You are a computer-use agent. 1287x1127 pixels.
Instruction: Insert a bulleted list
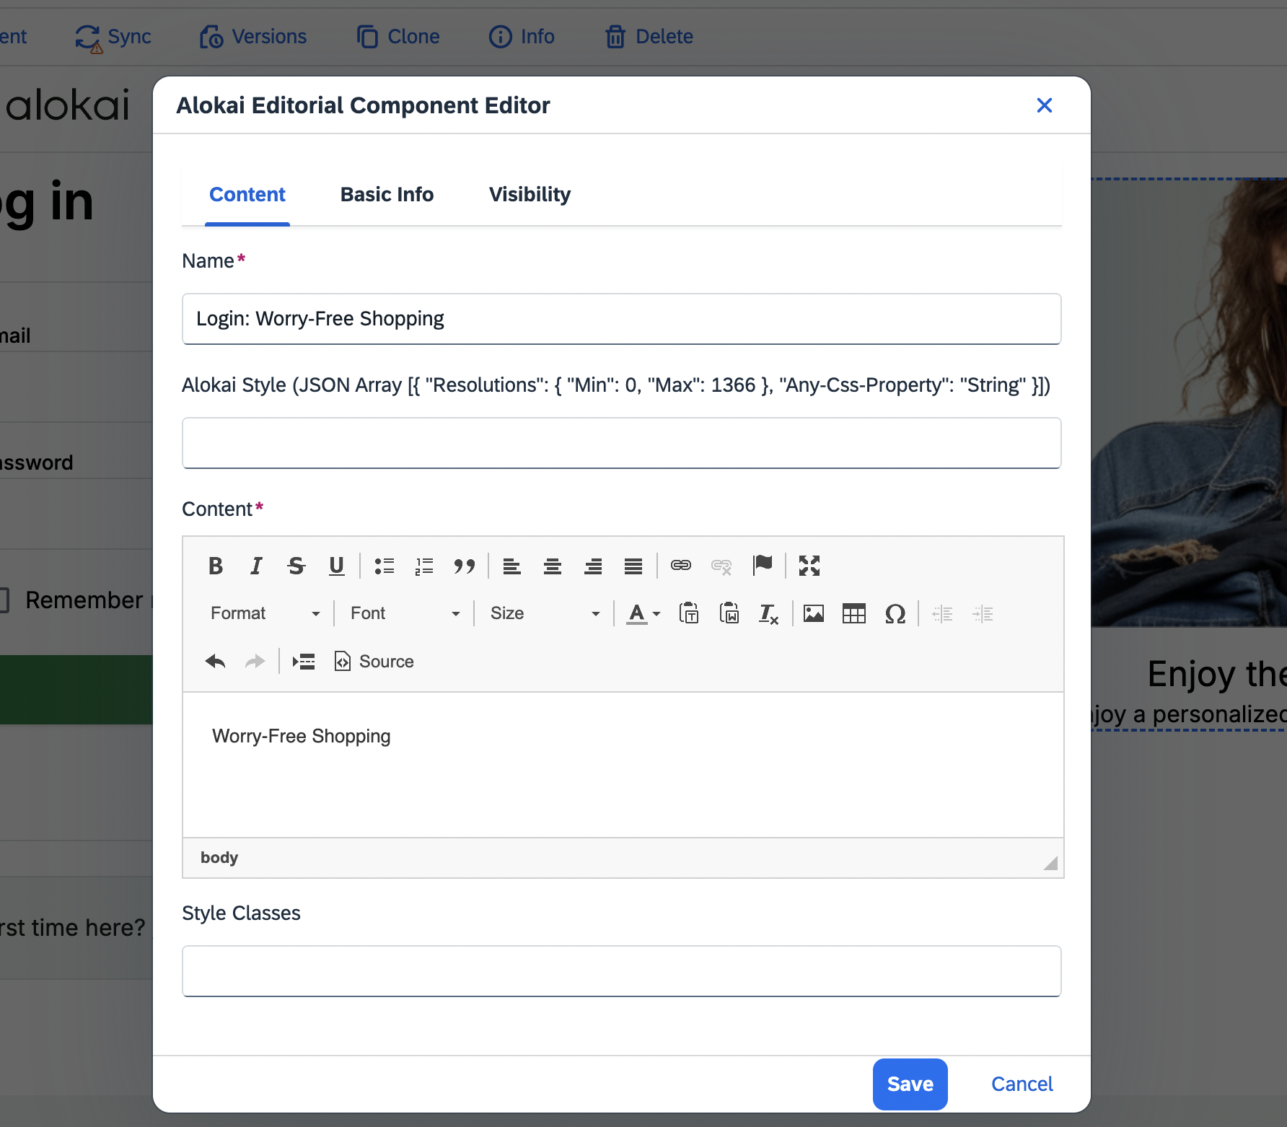pyautogui.click(x=384, y=566)
